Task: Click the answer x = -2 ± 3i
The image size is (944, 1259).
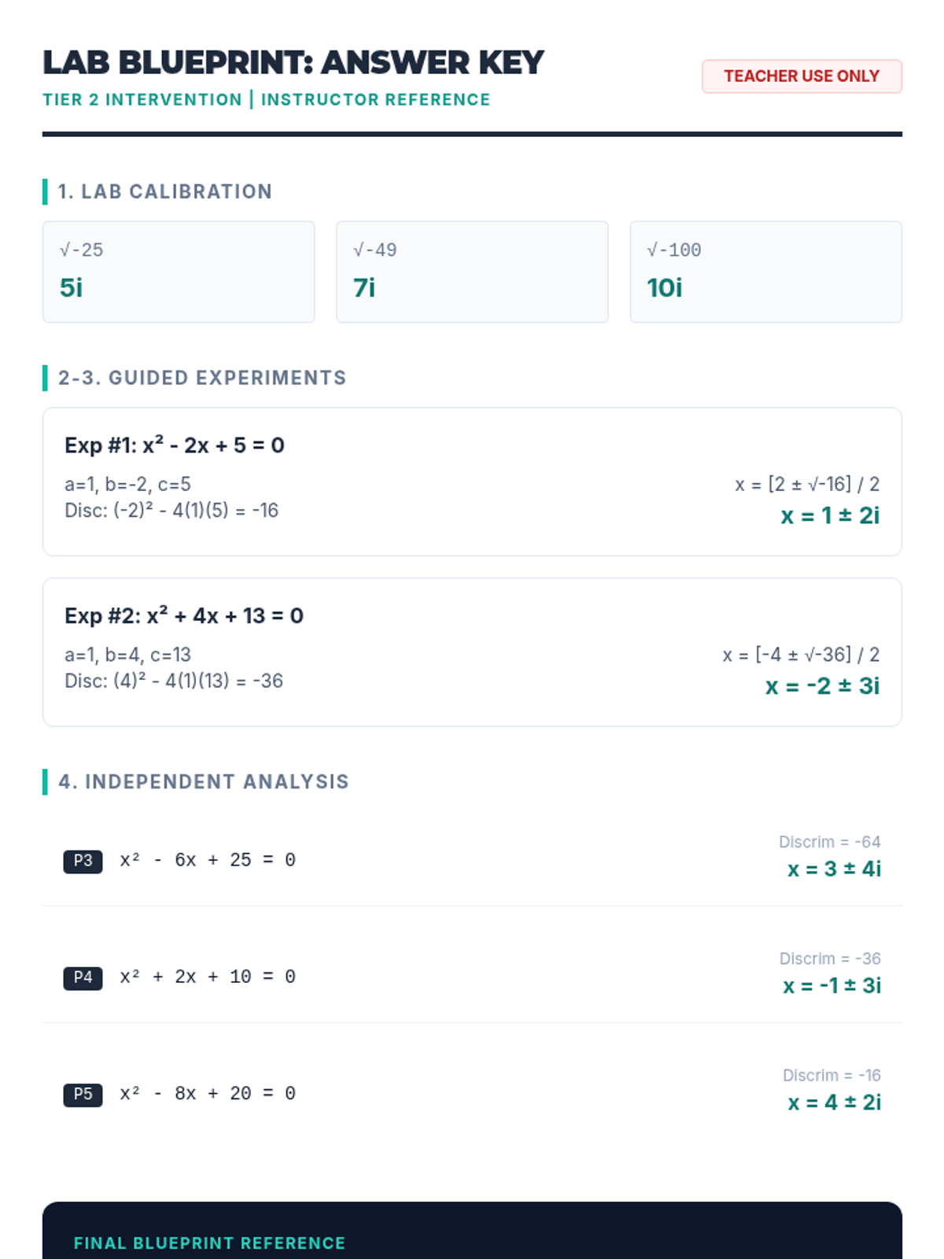Action: 822,686
